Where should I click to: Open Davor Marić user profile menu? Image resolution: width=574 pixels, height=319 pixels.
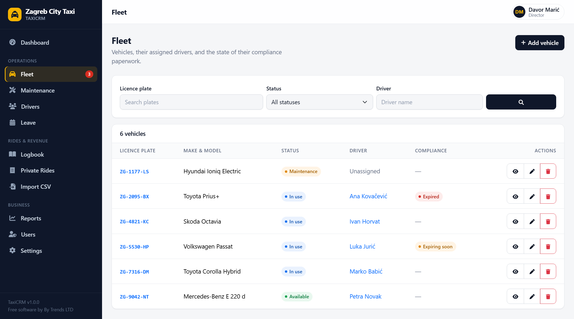538,12
